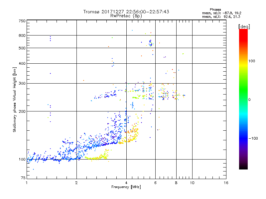The height and width of the screenshot is (199, 266).
Task: Click the '[deg]' colorbar unit label
Action: coord(244,27)
